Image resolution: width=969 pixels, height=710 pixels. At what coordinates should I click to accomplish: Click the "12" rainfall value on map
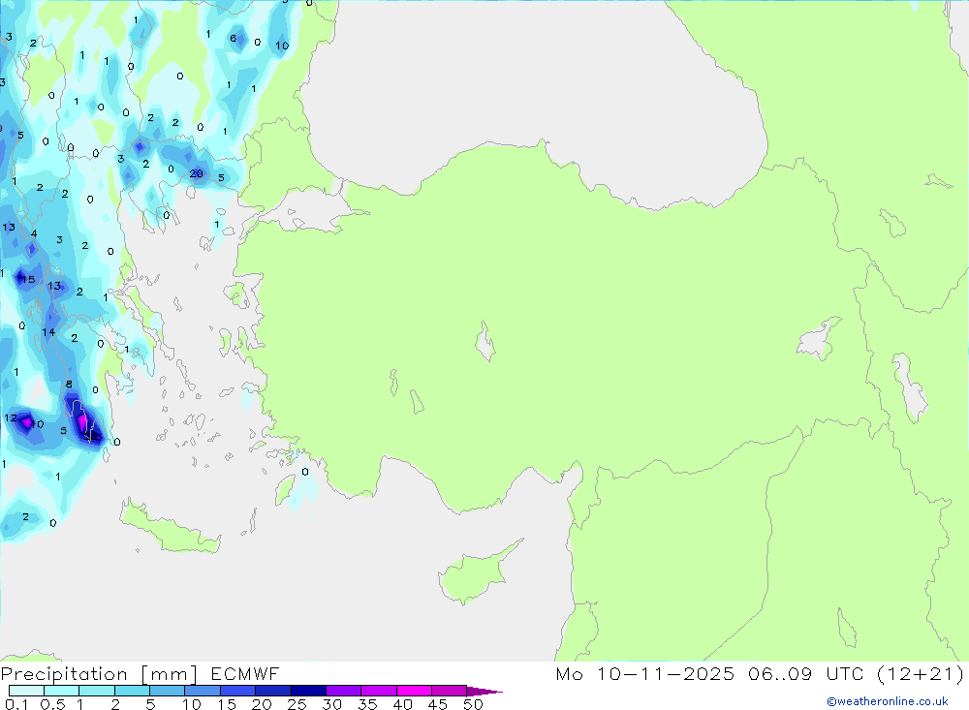[11, 417]
